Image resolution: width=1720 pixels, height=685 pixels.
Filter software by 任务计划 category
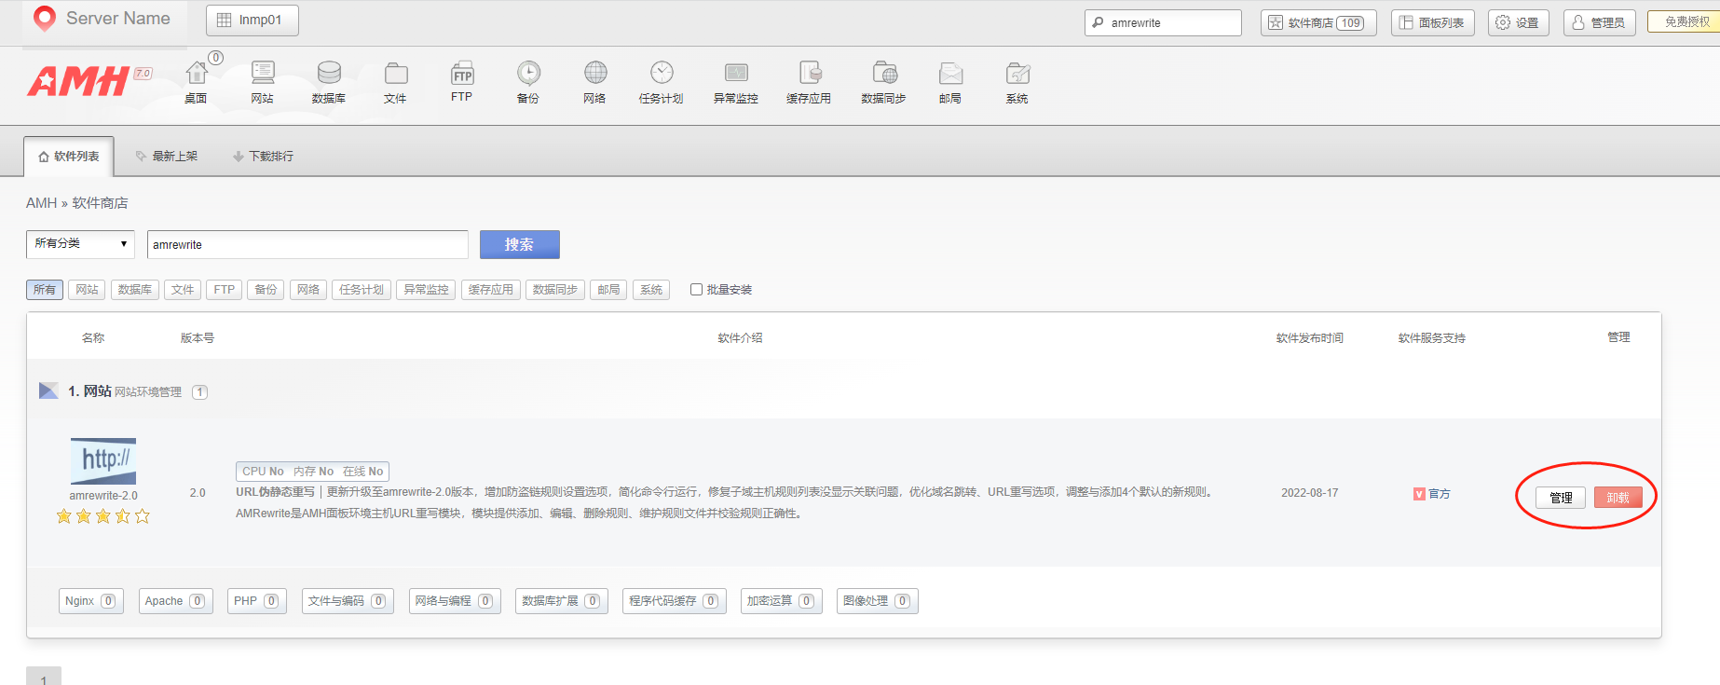point(362,290)
